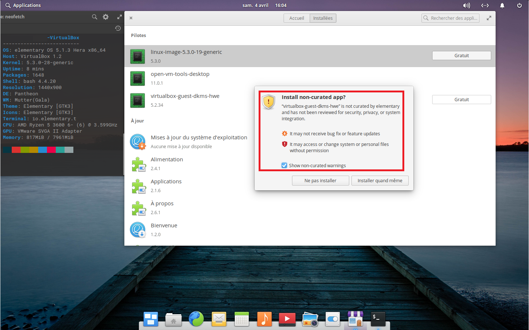This screenshot has height=330, width=529.
Task: Open the Mises à jour du système icon
Action: tap(138, 142)
